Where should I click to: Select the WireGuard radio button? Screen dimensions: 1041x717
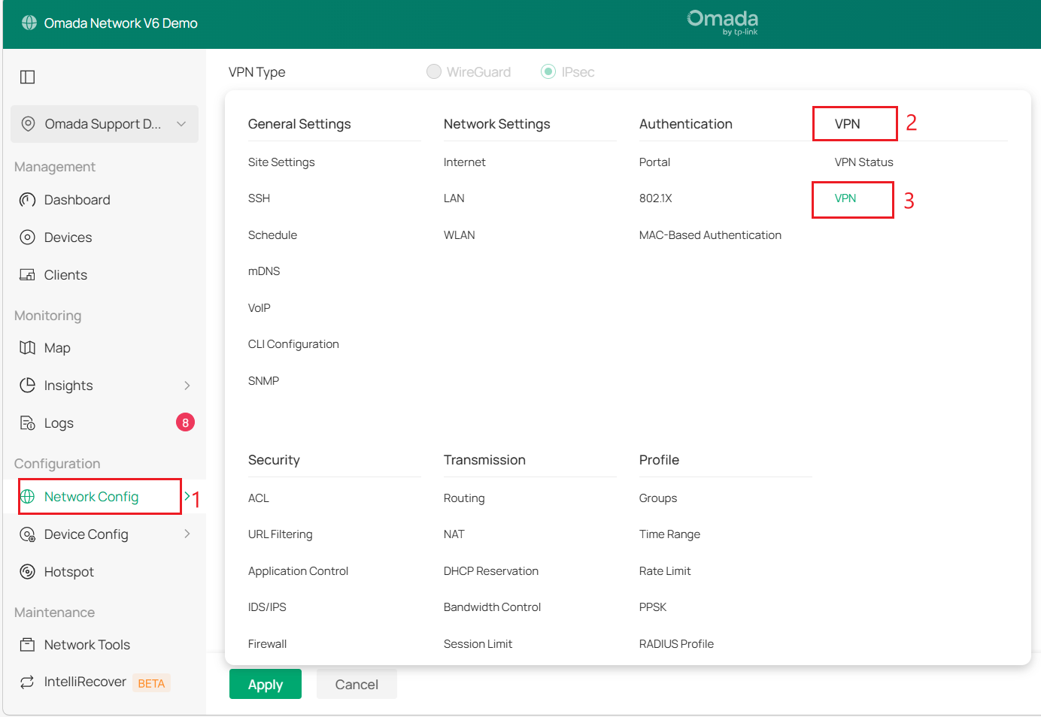point(434,72)
